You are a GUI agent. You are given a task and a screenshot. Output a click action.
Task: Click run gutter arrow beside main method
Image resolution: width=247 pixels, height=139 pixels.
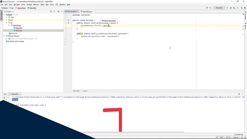coord(68,23)
